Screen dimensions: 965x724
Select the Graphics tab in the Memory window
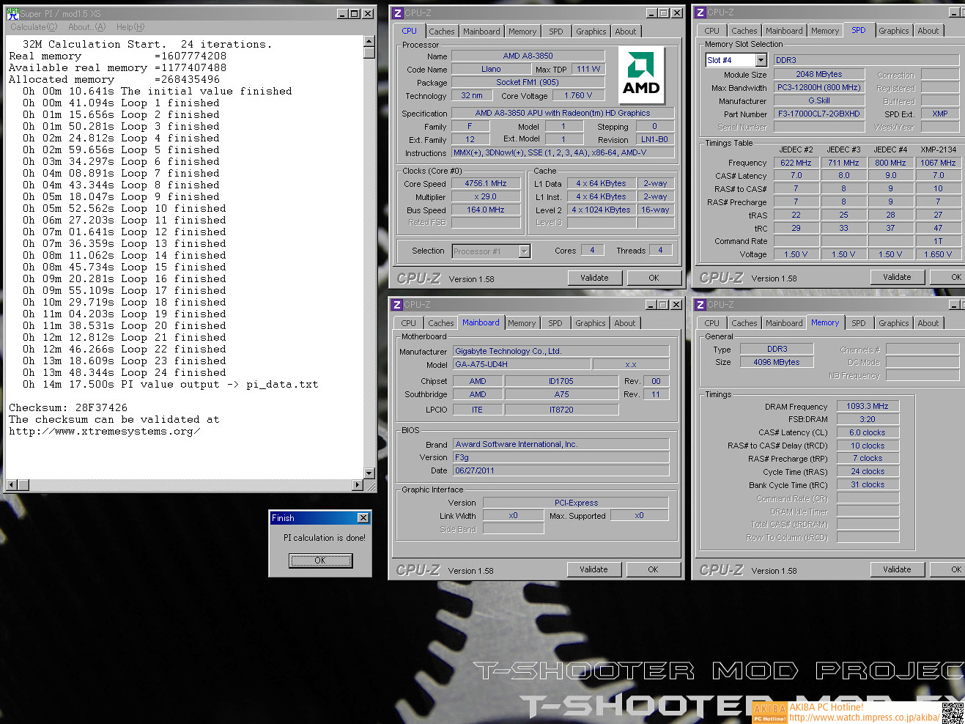click(894, 323)
